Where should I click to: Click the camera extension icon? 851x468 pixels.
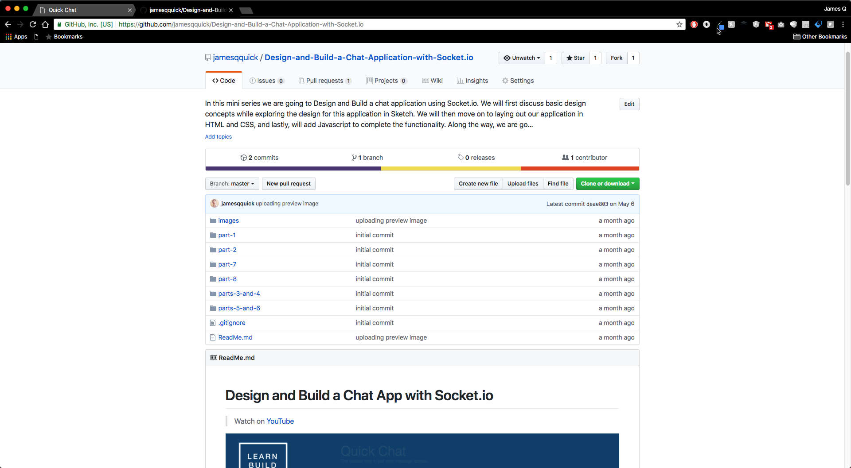pos(781,24)
